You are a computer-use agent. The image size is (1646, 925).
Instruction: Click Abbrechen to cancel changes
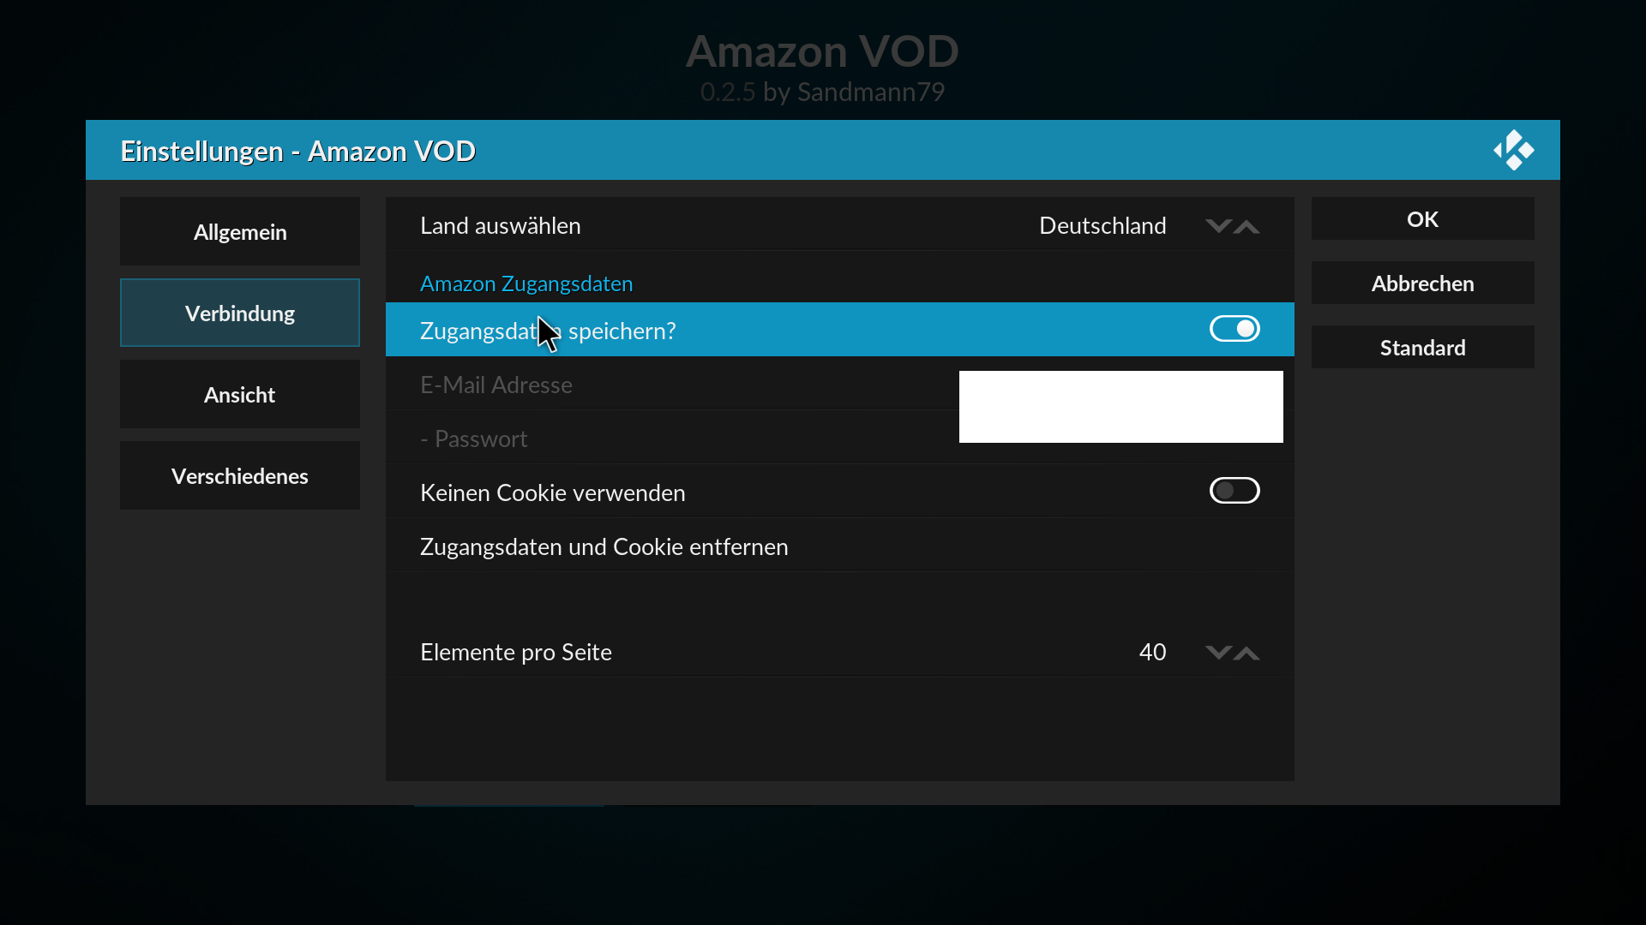point(1423,283)
